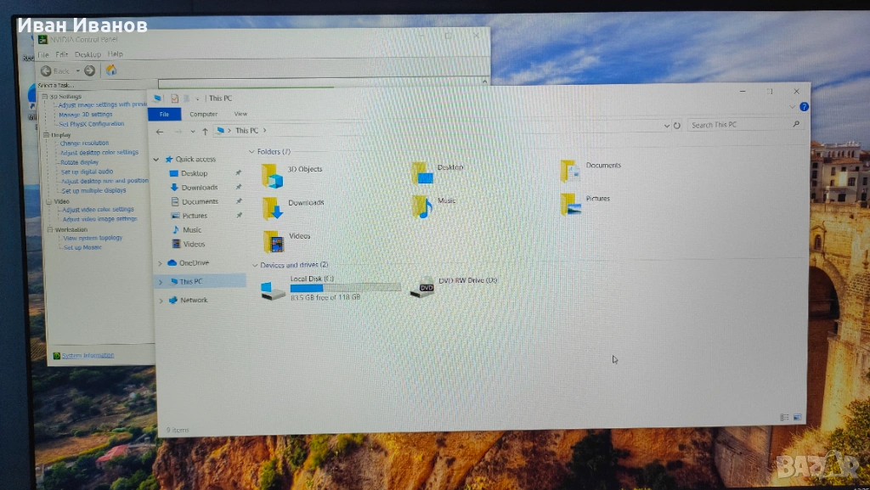Viewport: 870px width, 490px height.
Task: Click the NVIDIA Home toolbar icon
Action: (110, 70)
